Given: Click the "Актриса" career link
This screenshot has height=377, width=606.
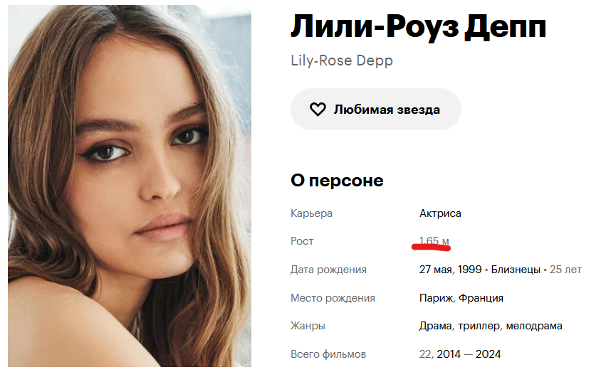Looking at the screenshot, I should (440, 213).
